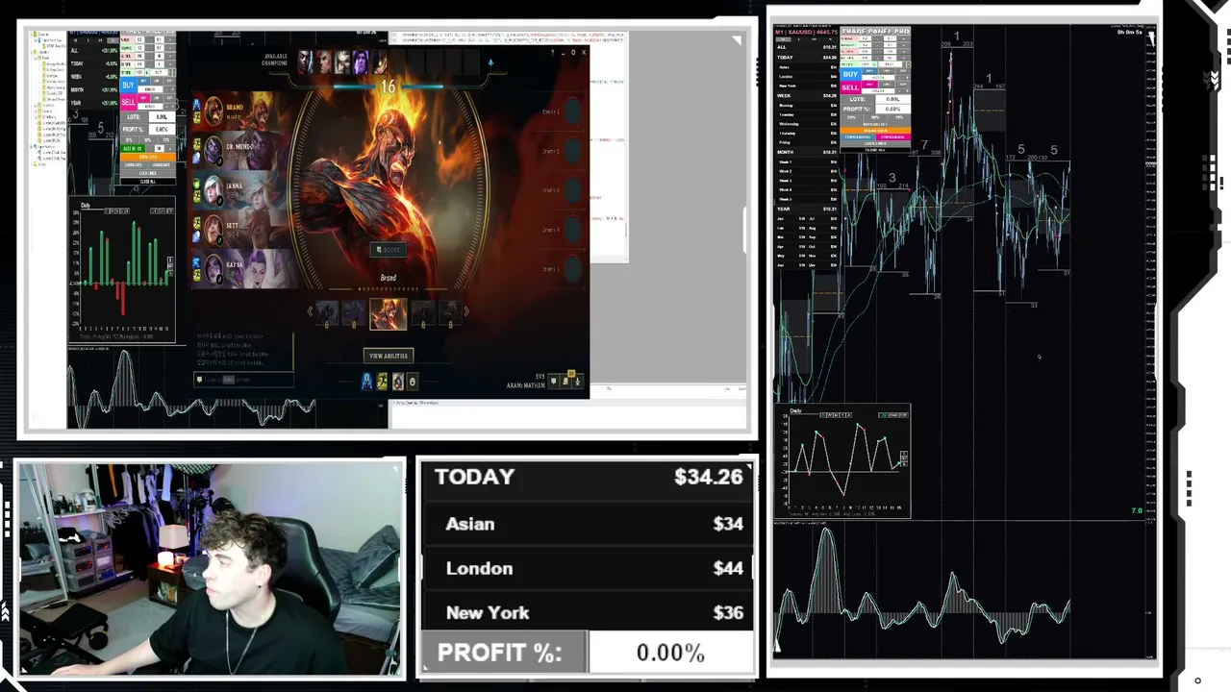
Task: Click the ARAM: Mayhem mode label
Action: 526,385
